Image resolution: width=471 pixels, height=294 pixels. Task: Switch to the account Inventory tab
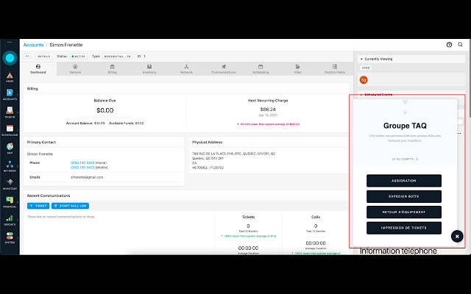point(149,68)
